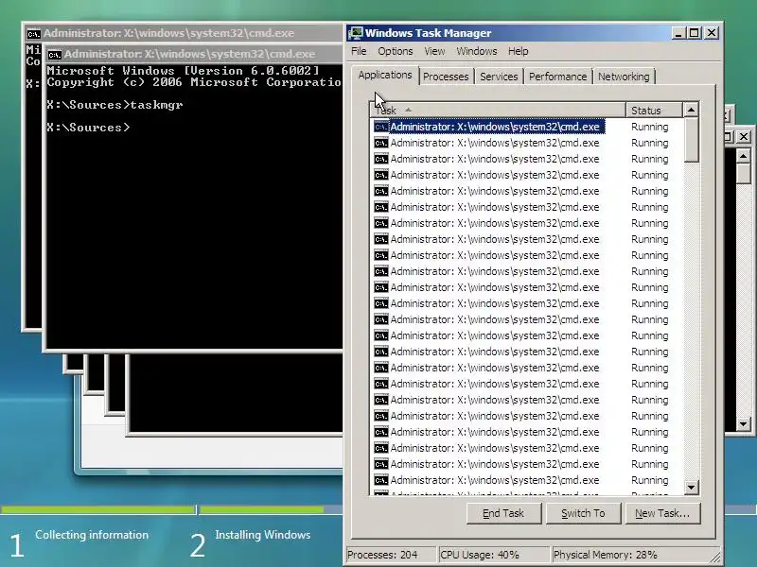Close the Windows Task Manager window
Screen dimensions: 757x567
tap(712, 33)
